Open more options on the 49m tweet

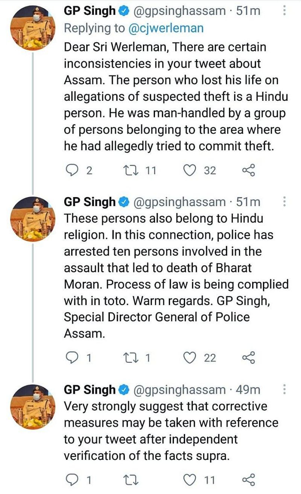tap(284, 389)
